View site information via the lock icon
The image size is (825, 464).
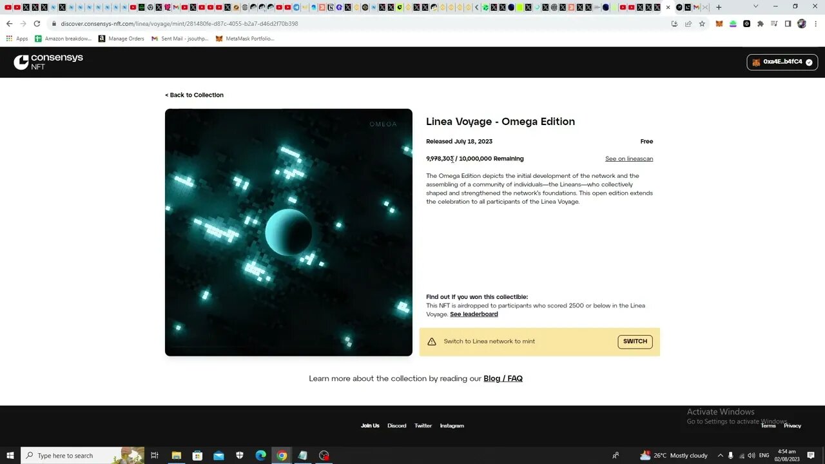click(54, 24)
